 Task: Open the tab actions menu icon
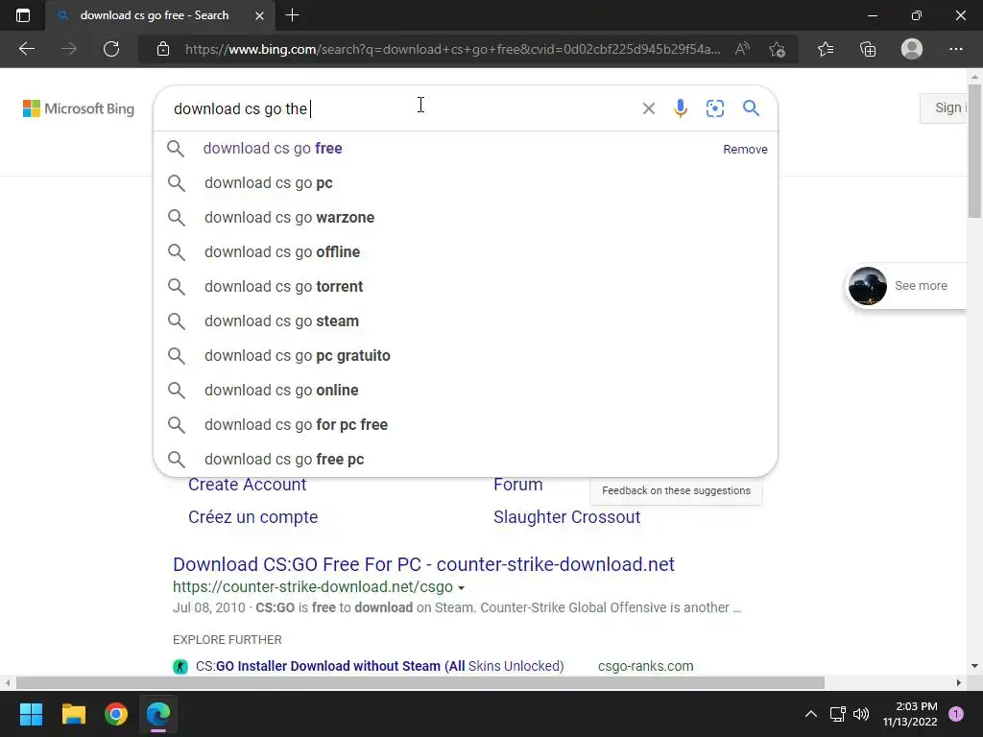23,15
